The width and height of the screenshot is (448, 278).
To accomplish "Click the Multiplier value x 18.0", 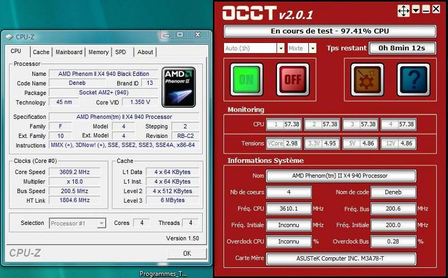I will pyautogui.click(x=74, y=181).
